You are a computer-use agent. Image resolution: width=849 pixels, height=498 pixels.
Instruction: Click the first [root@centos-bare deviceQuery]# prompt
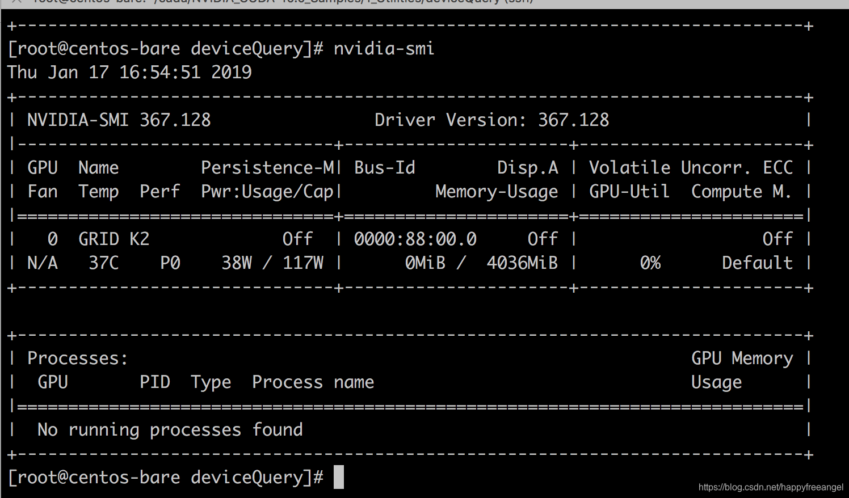[166, 49]
